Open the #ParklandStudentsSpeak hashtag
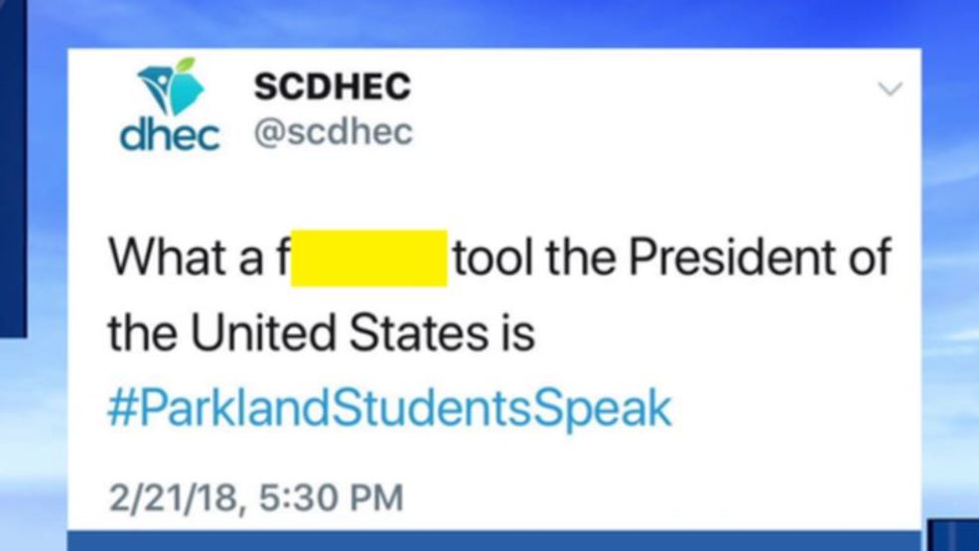 [x=389, y=409]
